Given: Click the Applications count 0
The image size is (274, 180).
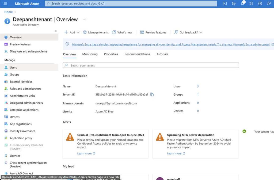Looking at the screenshot, I should tap(198, 103).
